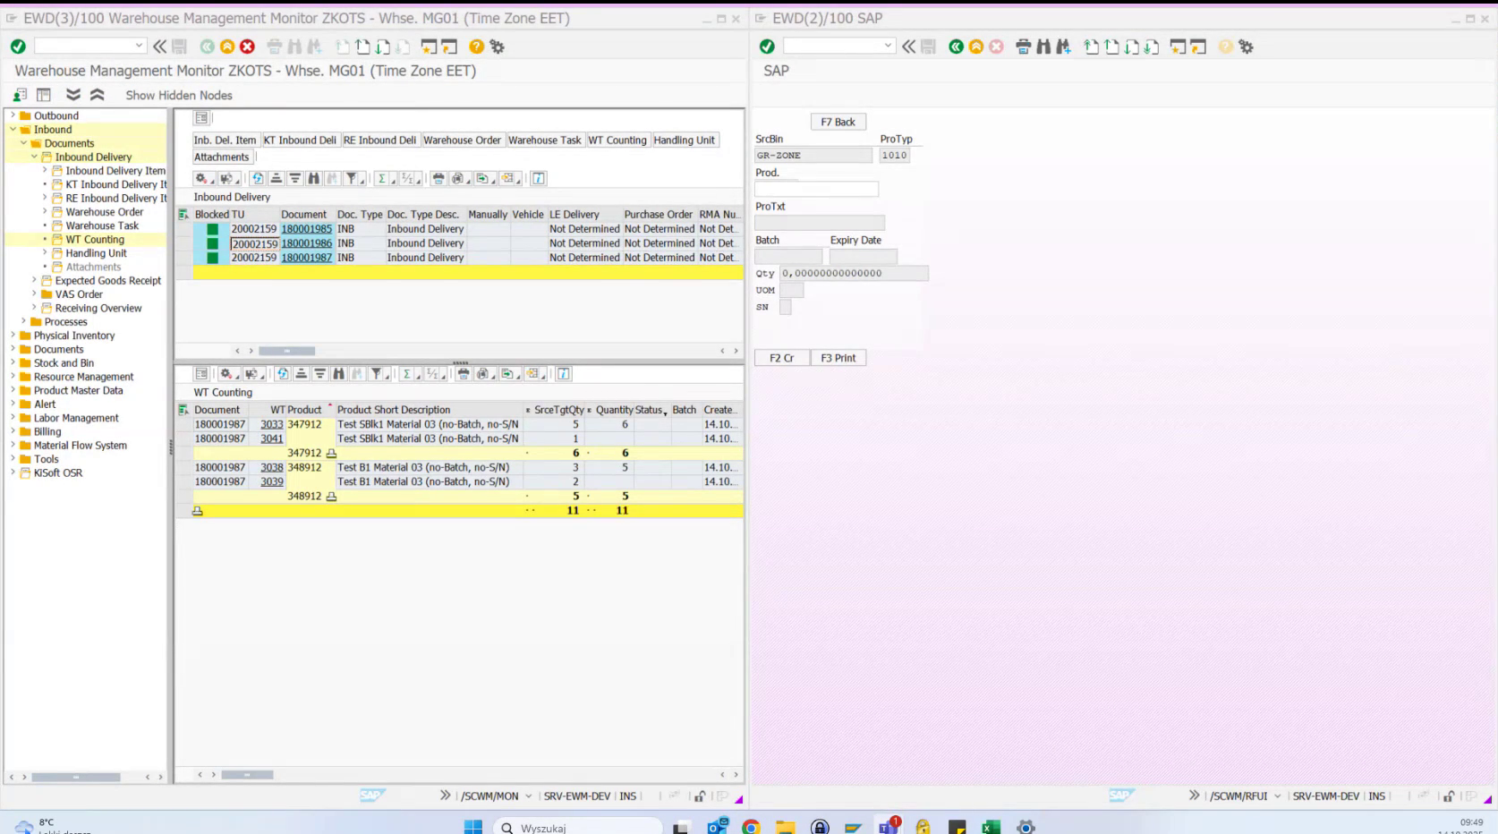
Task: Toggle Show Hidden Nodes
Action: [178, 95]
